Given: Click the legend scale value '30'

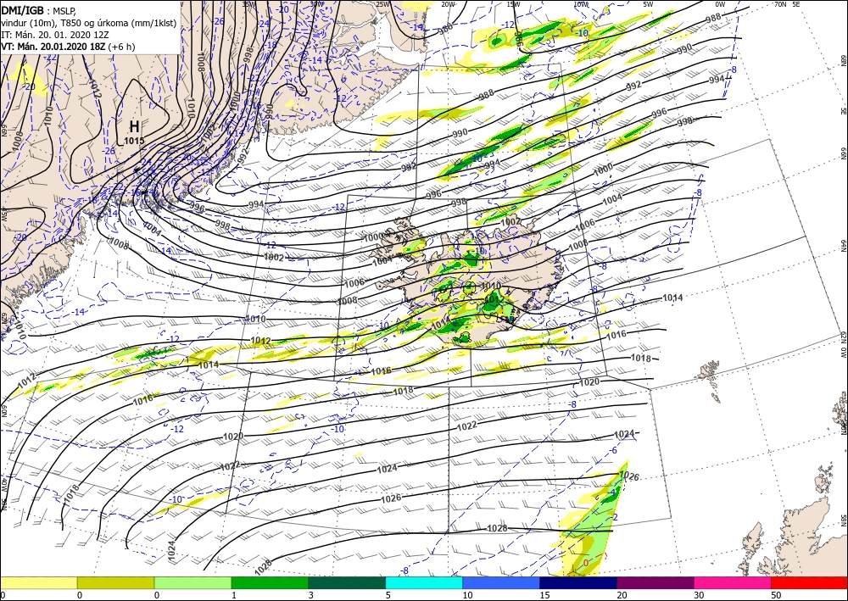Looking at the screenshot, I should [700, 595].
